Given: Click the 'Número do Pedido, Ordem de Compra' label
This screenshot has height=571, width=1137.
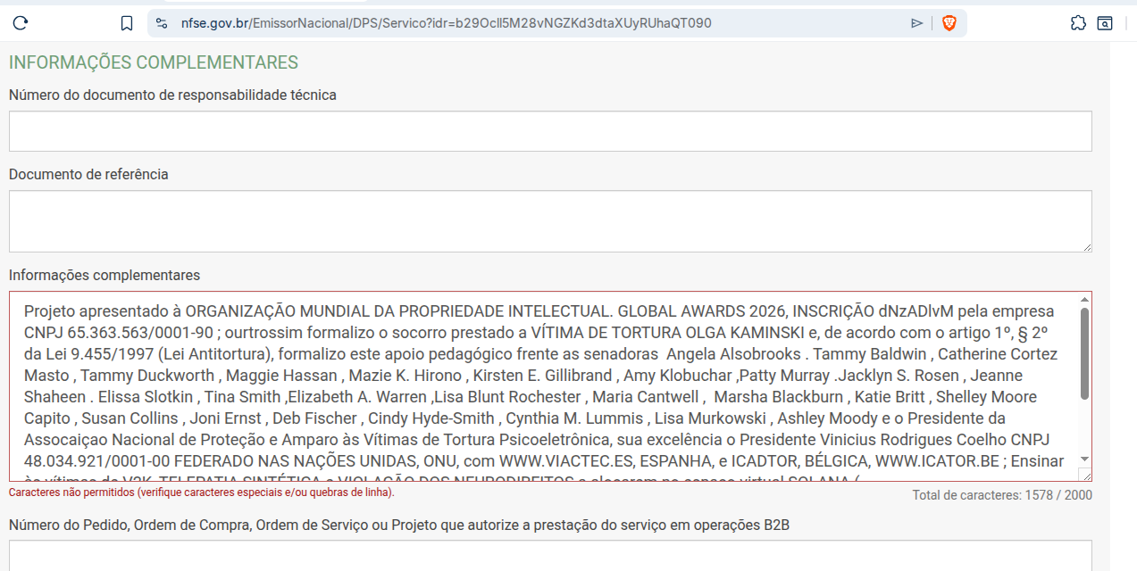Looking at the screenshot, I should [399, 525].
